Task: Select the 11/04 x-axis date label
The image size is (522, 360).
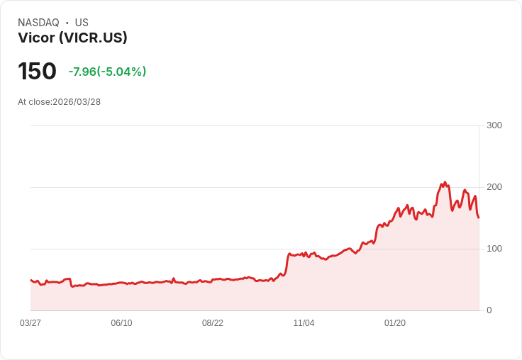Action: tap(304, 323)
